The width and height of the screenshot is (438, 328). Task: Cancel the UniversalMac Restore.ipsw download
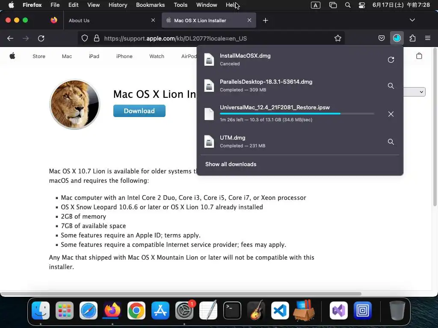click(x=391, y=114)
